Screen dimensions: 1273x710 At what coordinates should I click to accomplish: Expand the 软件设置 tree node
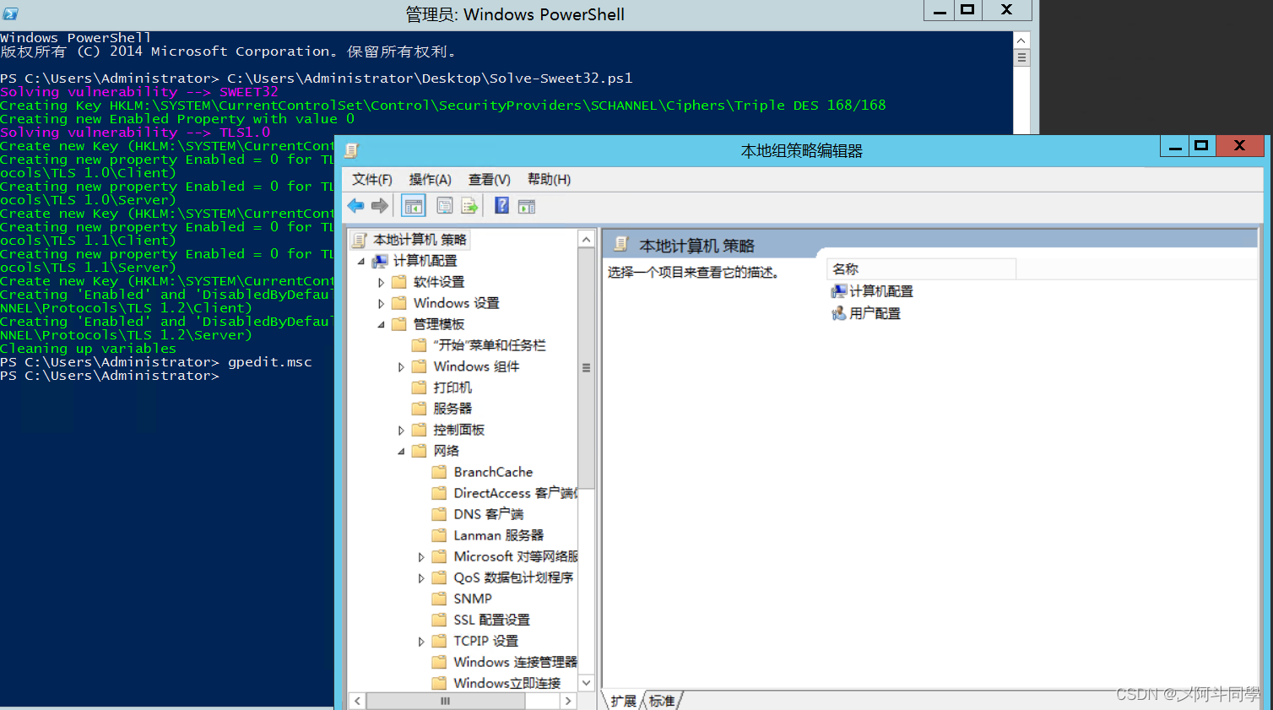381,282
